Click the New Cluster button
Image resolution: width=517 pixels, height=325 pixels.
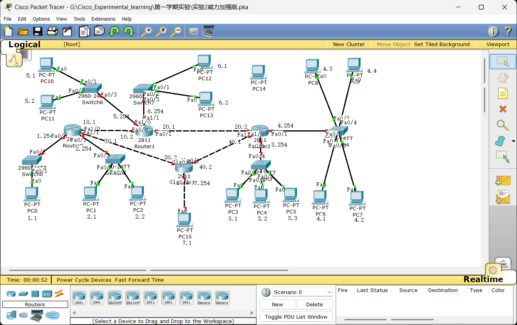coord(349,44)
